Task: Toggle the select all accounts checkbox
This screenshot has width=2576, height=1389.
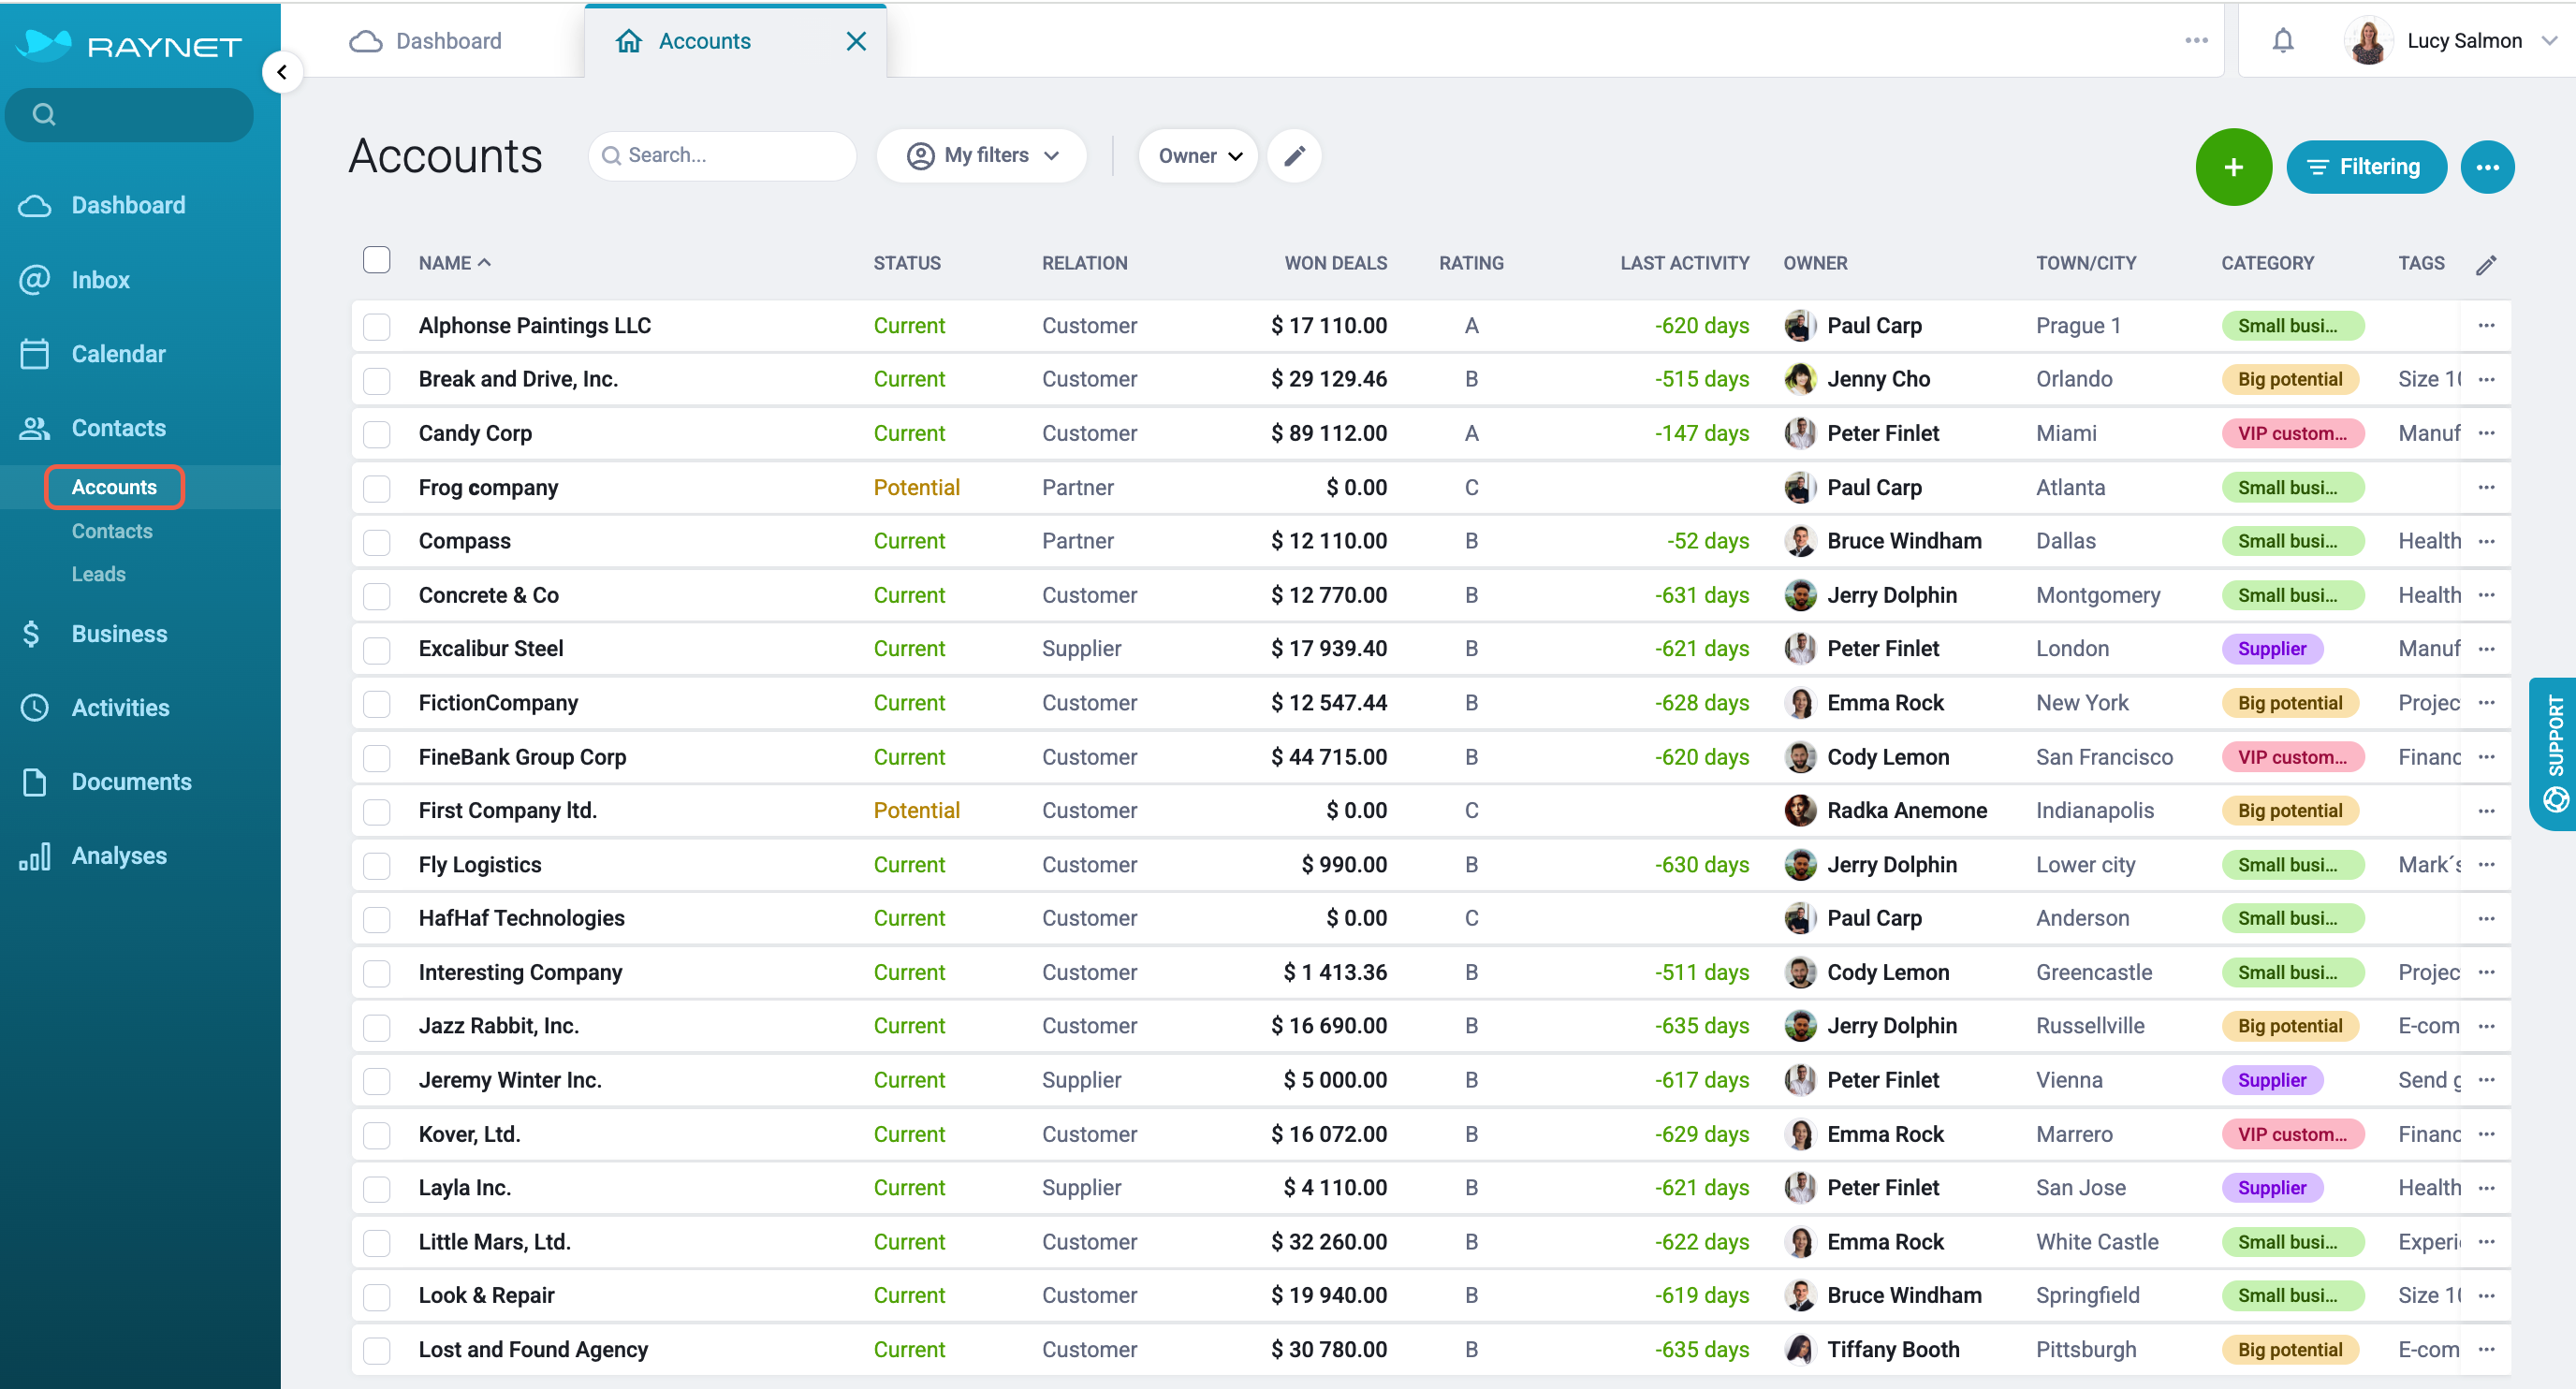Action: [x=376, y=260]
